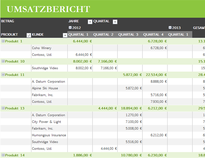Screen dimensions: 205x158
Task: Select the Humongous Insurance cell
Action: point(49,135)
